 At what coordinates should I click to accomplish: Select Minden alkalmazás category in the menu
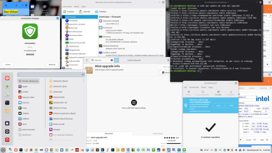29,81
